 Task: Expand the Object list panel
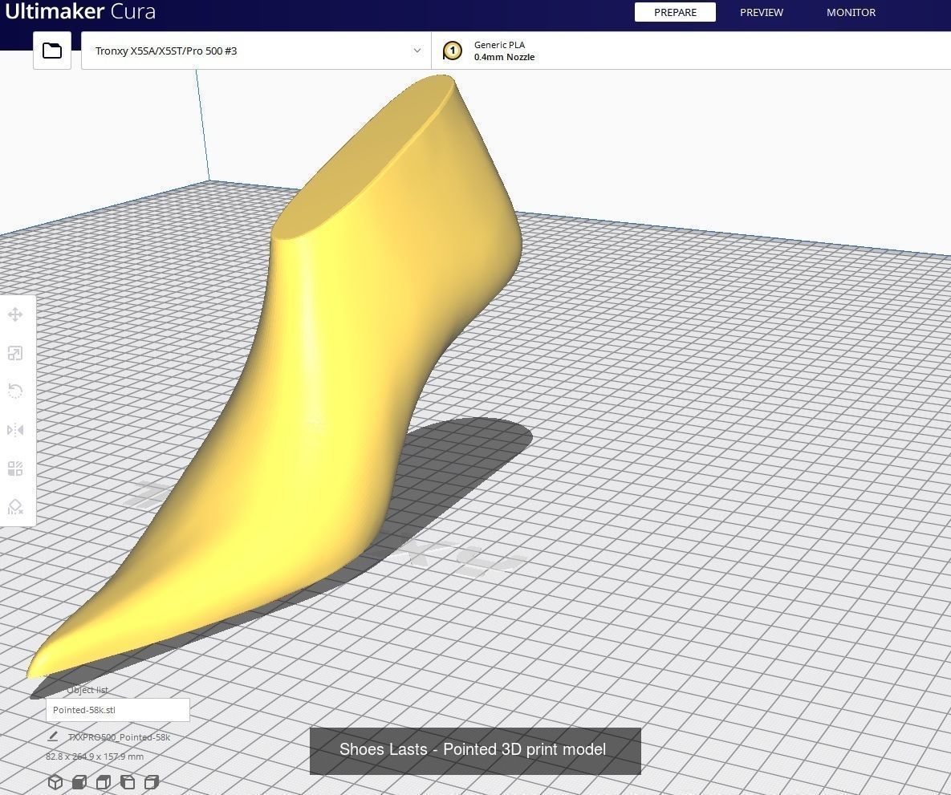(87, 690)
